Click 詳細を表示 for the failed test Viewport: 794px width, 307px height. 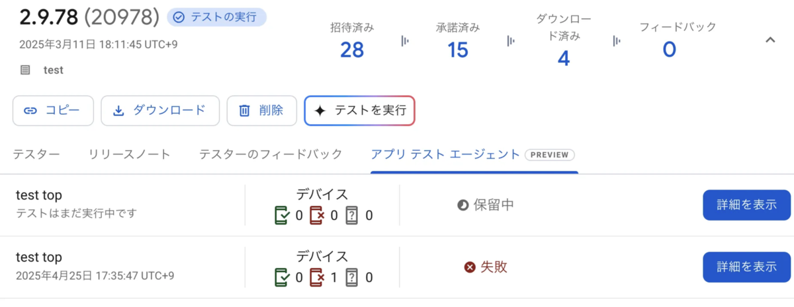(x=747, y=267)
